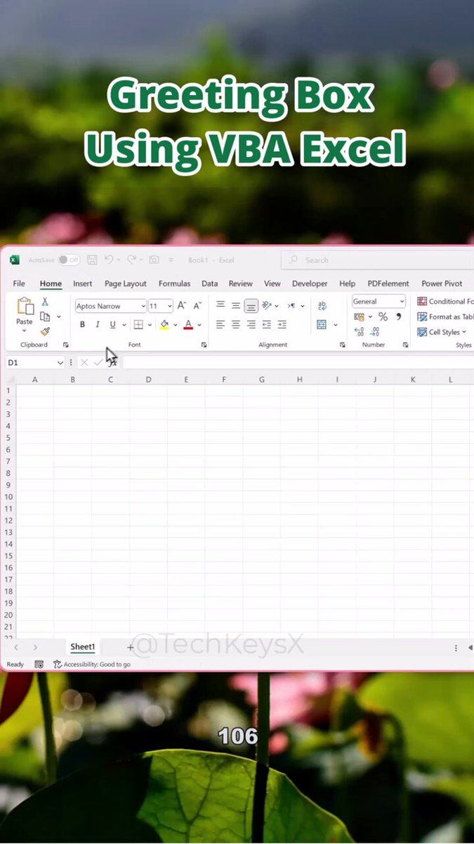Viewport: 474px width, 844px height.
Task: Expand the Font Color dropdown arrow
Action: [x=199, y=325]
